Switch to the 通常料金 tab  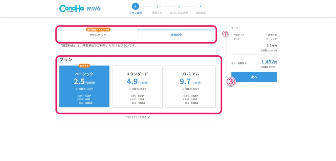(x=176, y=35)
